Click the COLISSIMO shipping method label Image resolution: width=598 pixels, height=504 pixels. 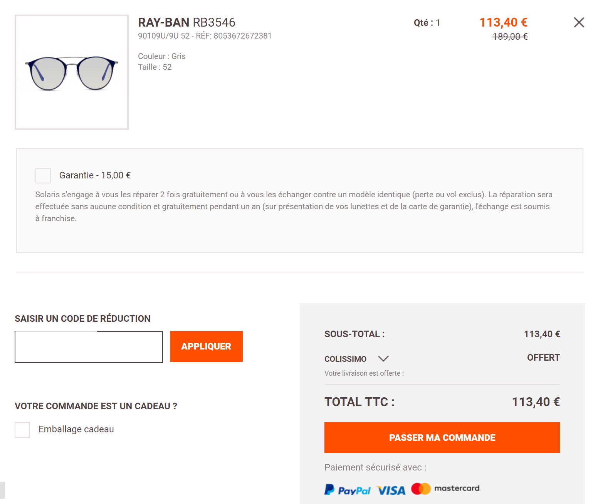(x=345, y=359)
